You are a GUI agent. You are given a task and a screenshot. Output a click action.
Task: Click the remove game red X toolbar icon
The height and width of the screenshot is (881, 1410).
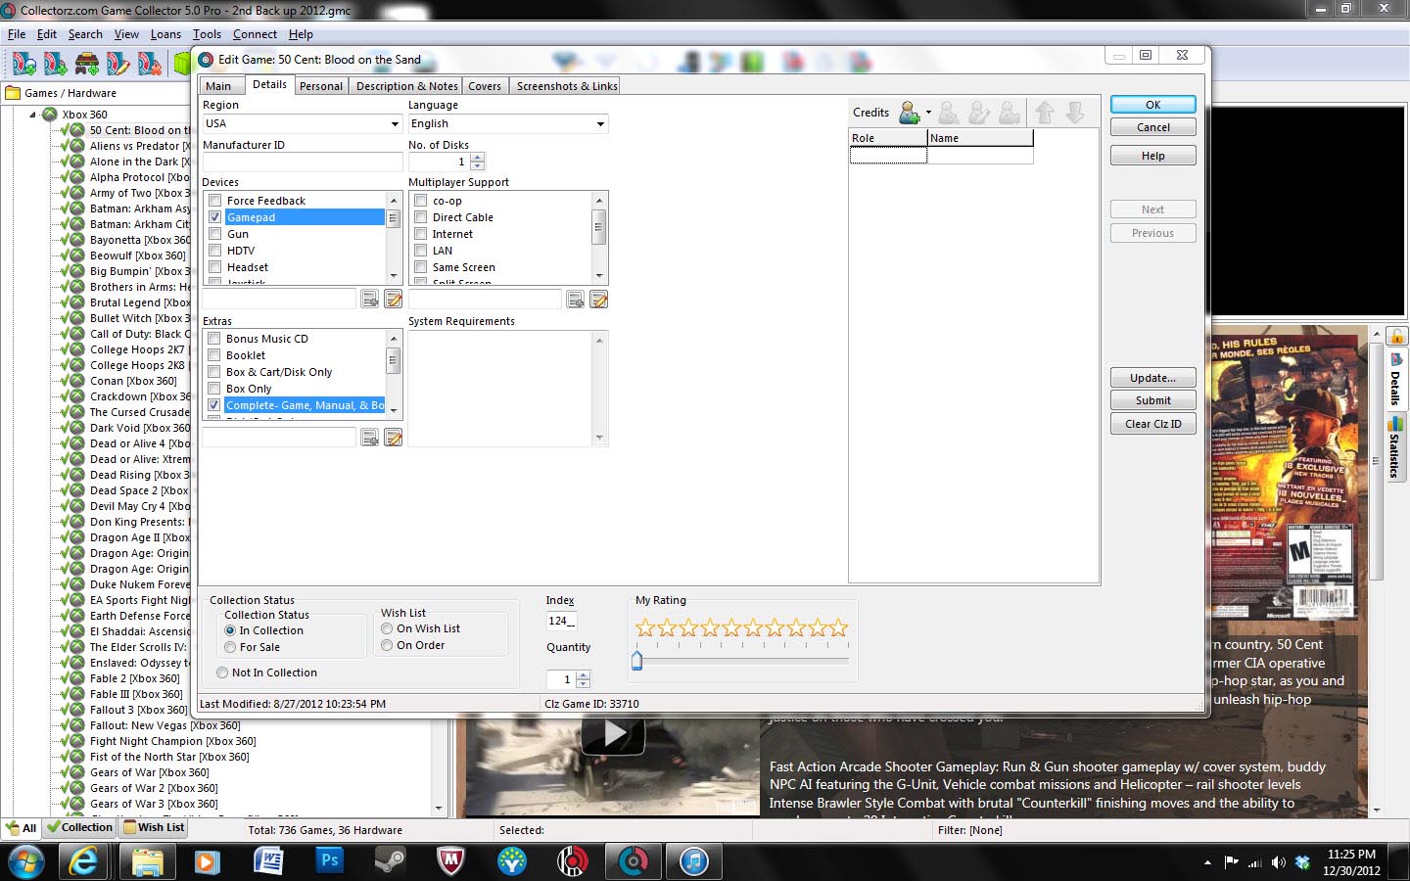click(x=150, y=64)
